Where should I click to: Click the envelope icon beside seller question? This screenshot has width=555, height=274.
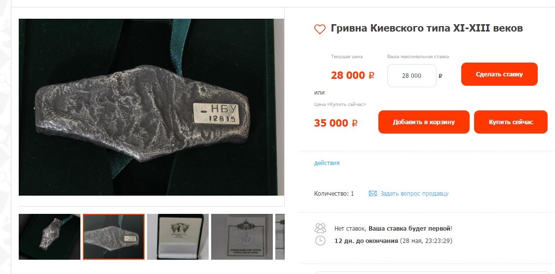[x=373, y=194]
